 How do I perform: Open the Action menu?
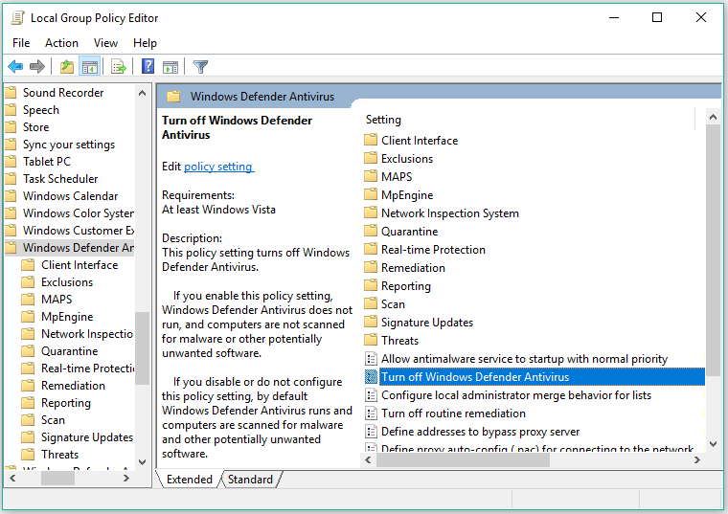(61, 43)
